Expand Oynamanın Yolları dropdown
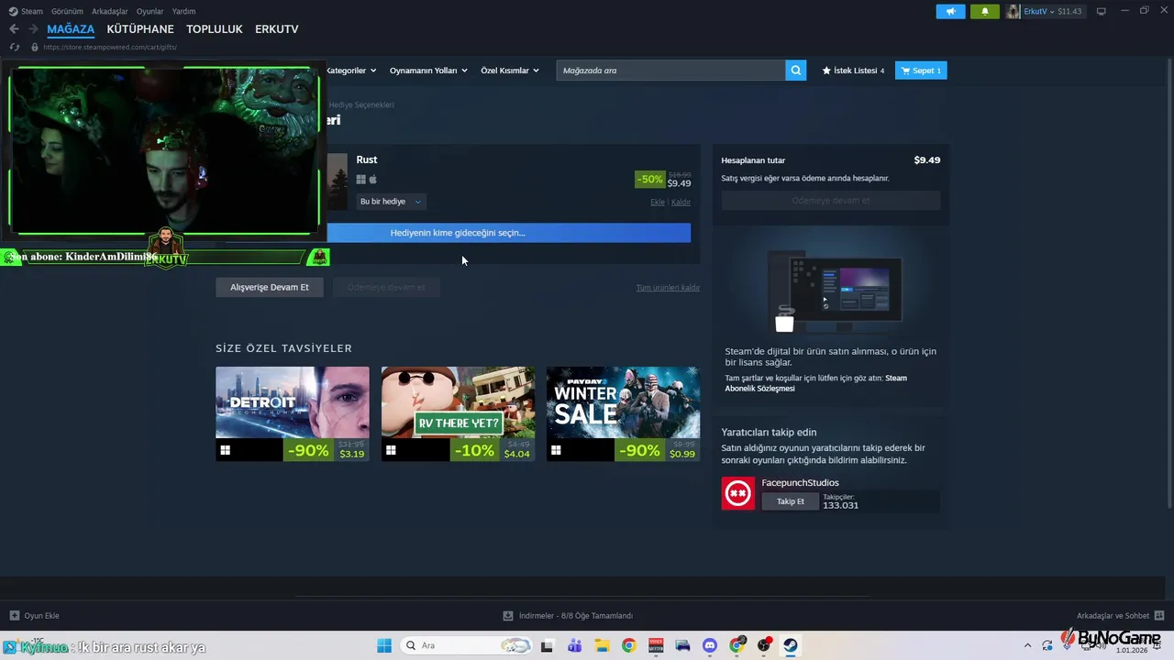The image size is (1174, 660). point(428,71)
